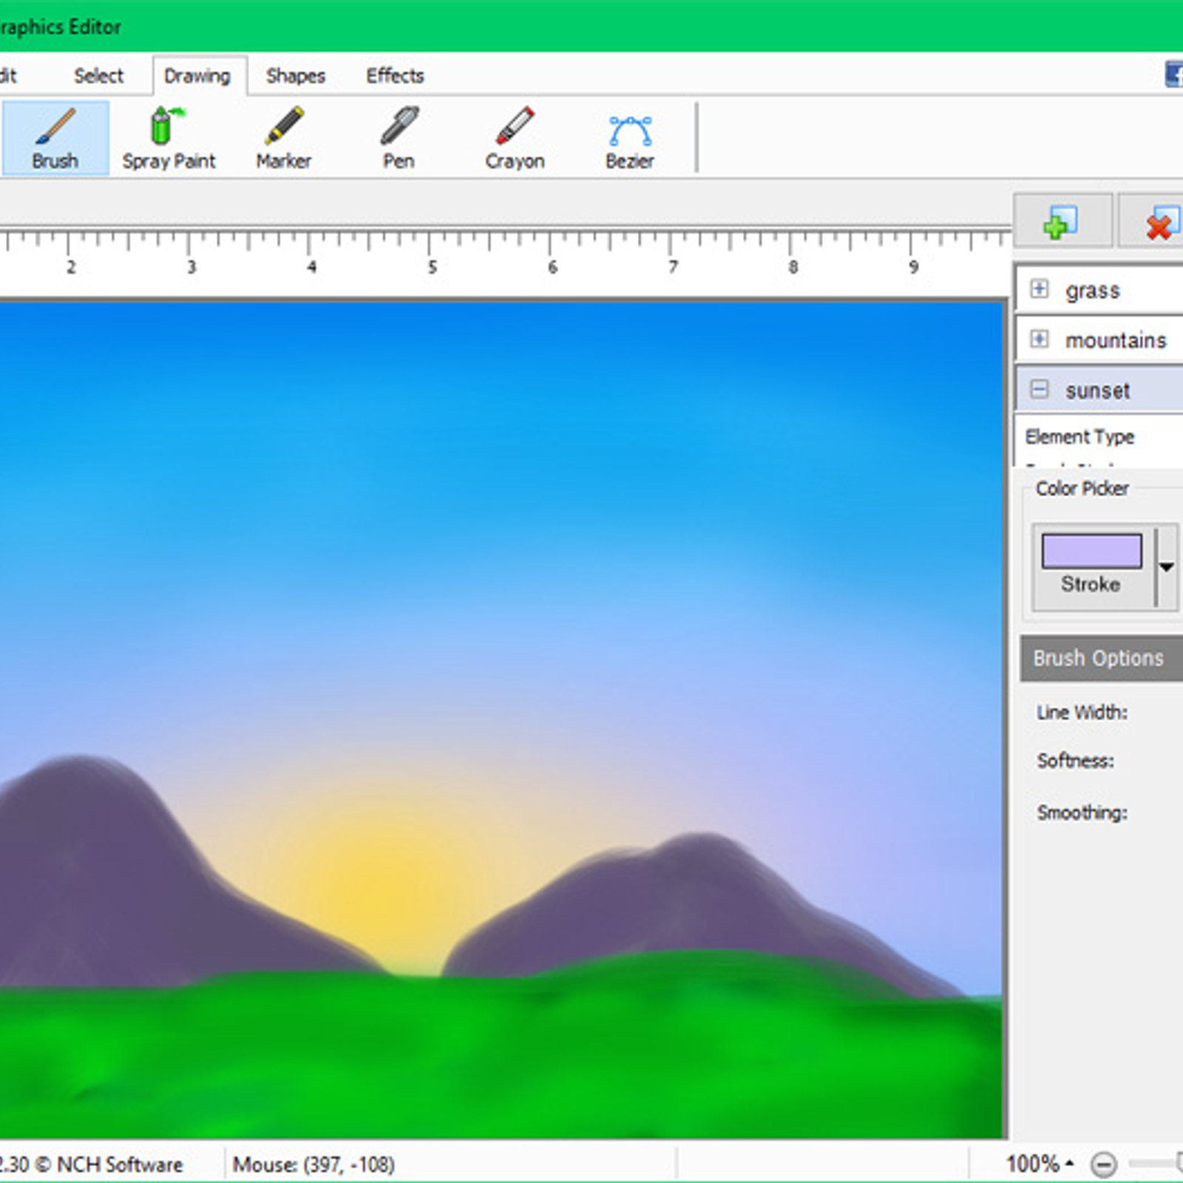Select the sunset layer name

1097,390
